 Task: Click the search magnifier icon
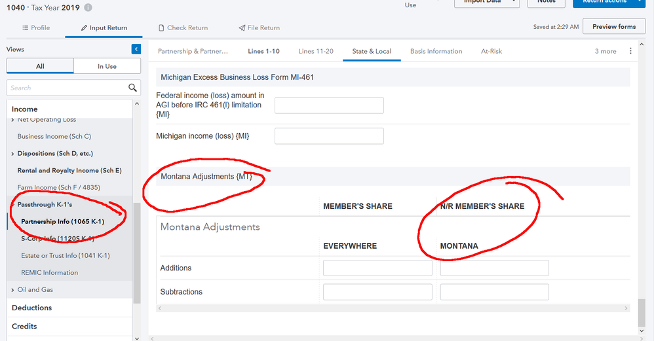(132, 88)
